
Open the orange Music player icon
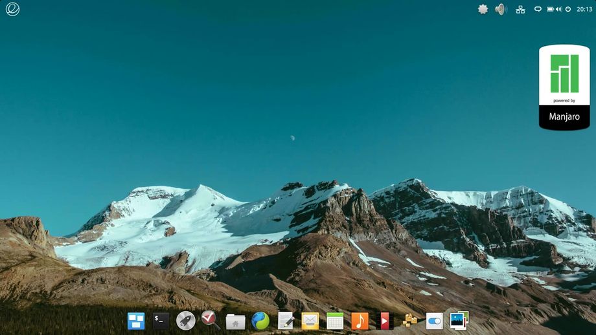tap(360, 321)
